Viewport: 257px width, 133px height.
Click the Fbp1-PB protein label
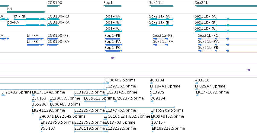[x=112, y=36]
